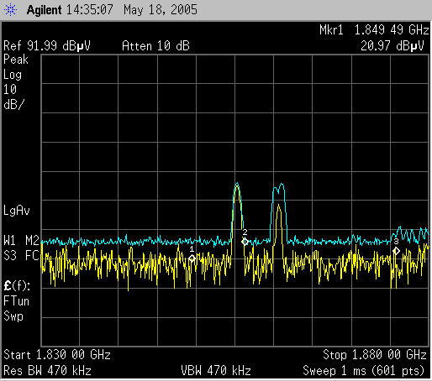
Task: Click the 20.97 dBµV marker amplitude readout
Action: (392, 45)
